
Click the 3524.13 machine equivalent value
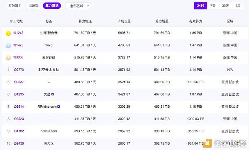pyautogui.click(x=124, y=82)
